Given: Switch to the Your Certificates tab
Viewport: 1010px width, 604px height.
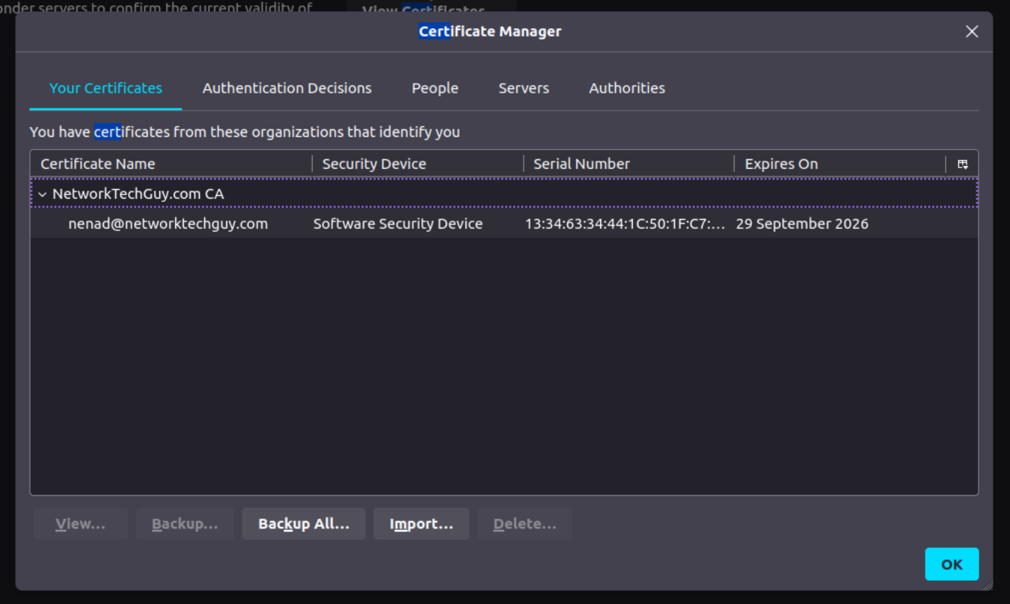Looking at the screenshot, I should (105, 88).
